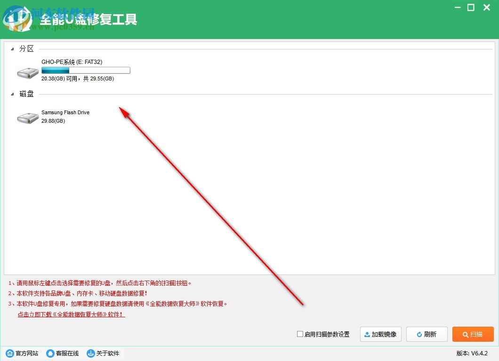The height and width of the screenshot is (361, 499).
Task: Click the GHO-PE partition drive icon
Action: (x=27, y=71)
